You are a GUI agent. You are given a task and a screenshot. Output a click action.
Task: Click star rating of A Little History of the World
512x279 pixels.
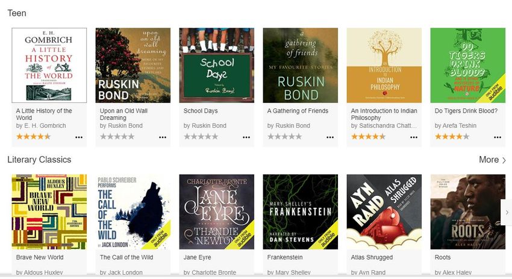(x=33, y=137)
